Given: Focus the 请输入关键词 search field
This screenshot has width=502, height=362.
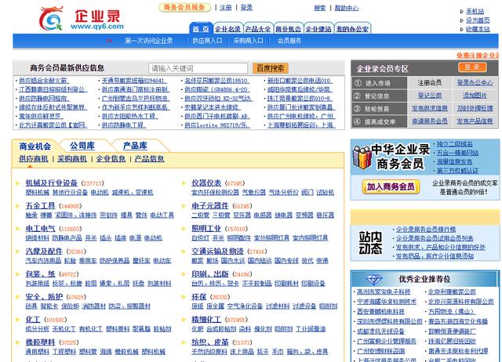Looking at the screenshot, I should coord(198,68).
